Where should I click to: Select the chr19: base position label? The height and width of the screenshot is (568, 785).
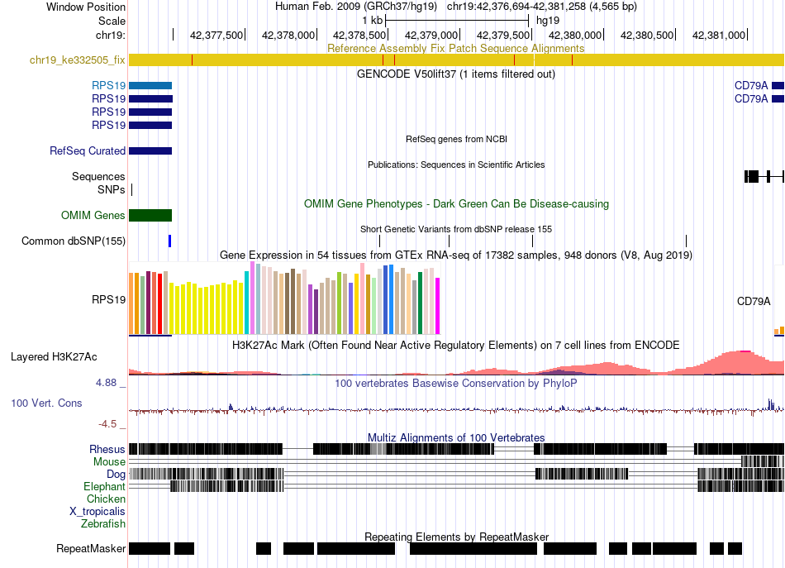tap(111, 35)
